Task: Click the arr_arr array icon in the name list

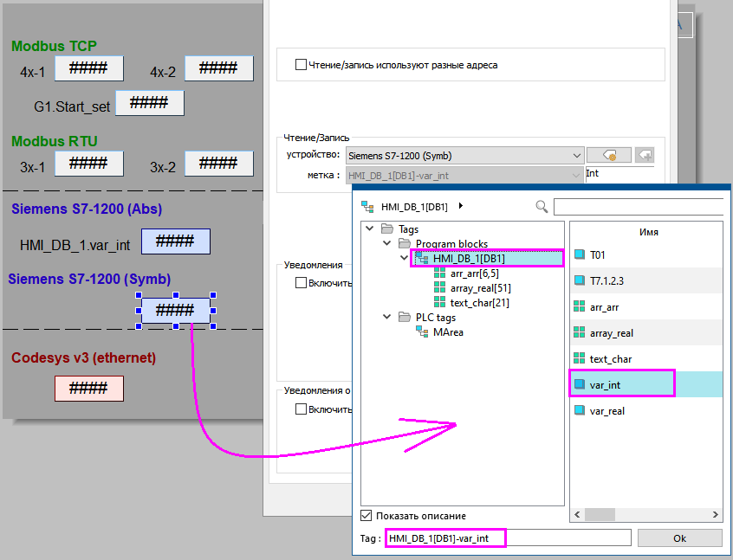Action: coord(579,306)
